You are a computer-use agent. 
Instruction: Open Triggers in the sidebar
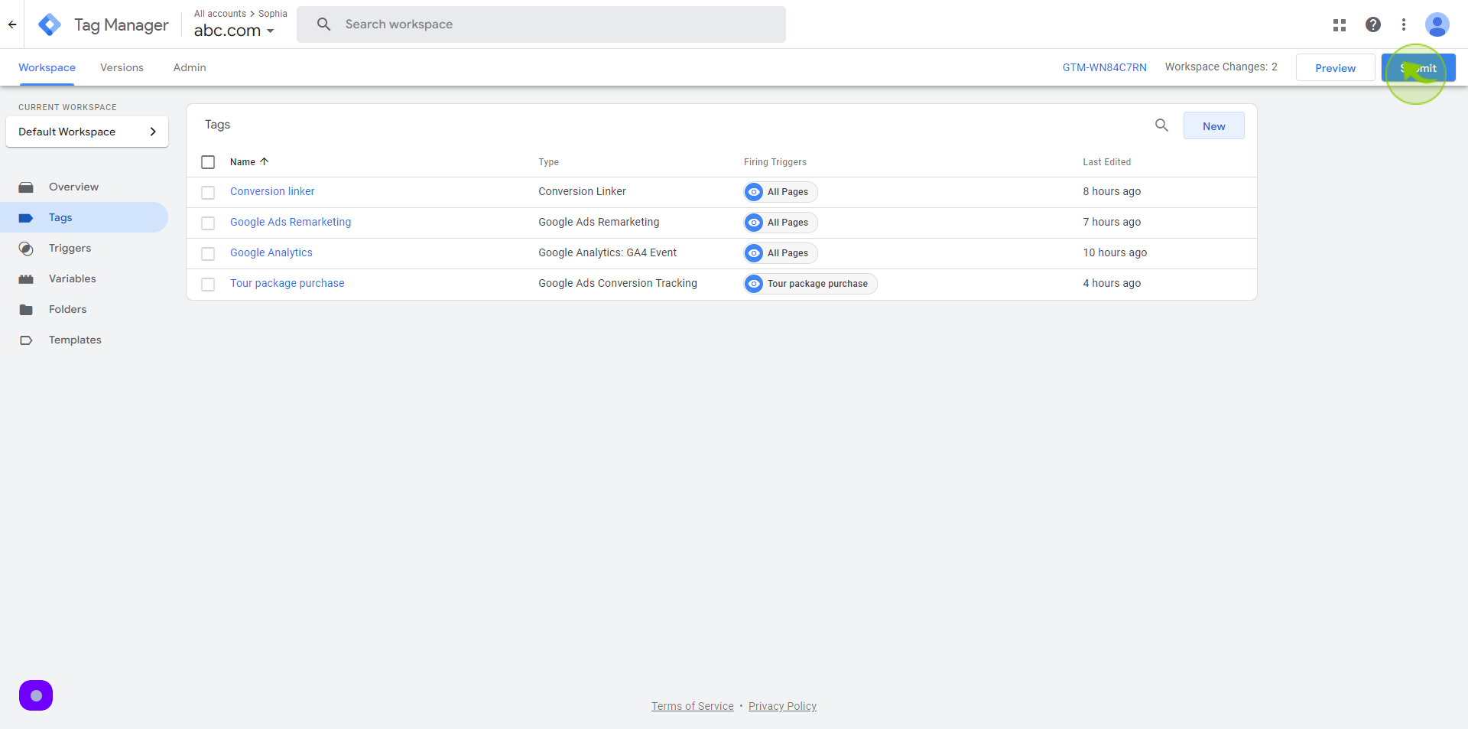pyautogui.click(x=70, y=248)
